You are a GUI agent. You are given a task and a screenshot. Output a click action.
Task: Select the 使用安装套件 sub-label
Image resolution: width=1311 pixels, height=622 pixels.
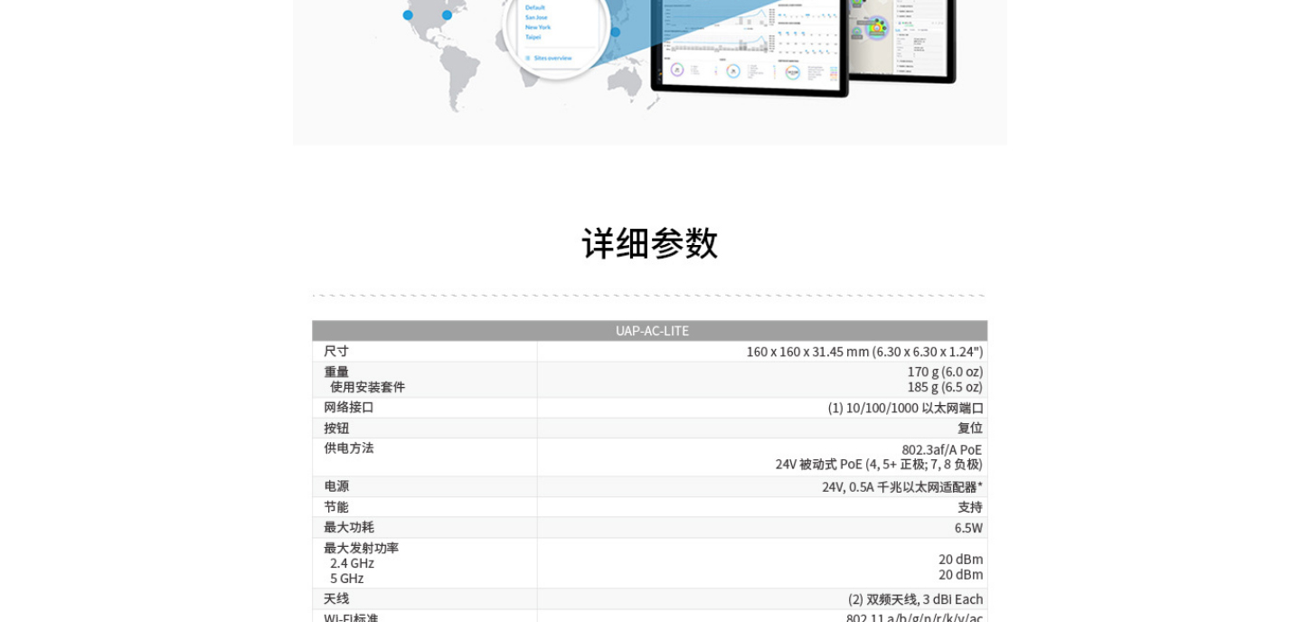click(367, 387)
